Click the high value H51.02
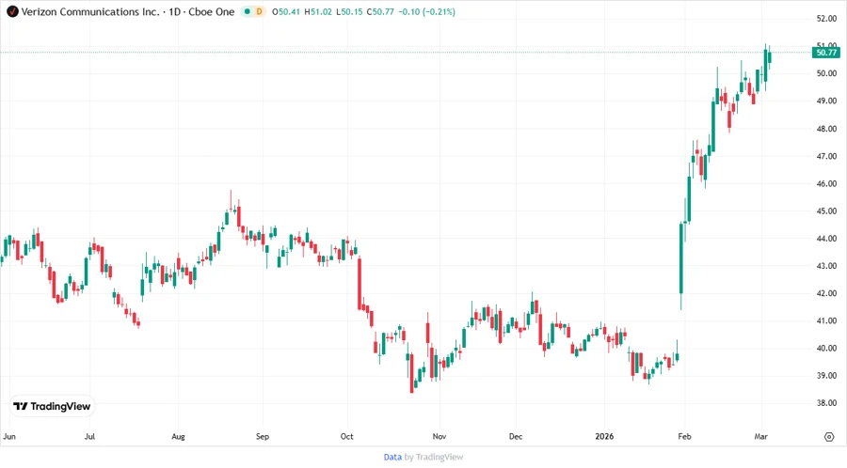Viewport: 847px width, 468px height. pos(318,12)
